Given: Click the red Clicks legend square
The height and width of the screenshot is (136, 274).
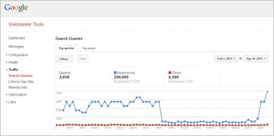Looking at the screenshot, I should click(170, 73).
